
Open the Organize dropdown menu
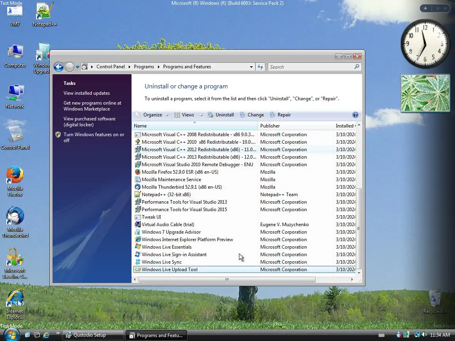(x=152, y=115)
